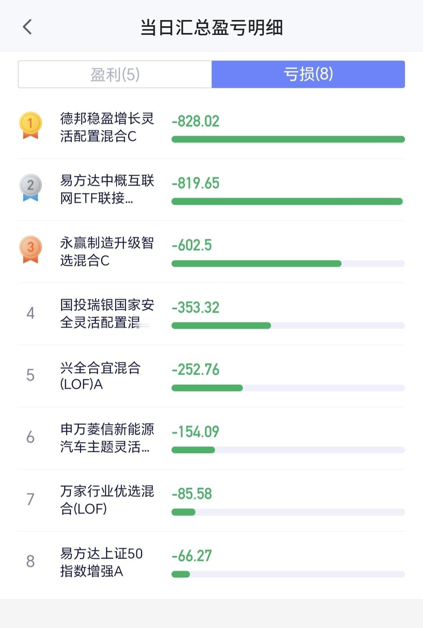Open 国投瑞银国家安全灵活配置 fund
This screenshot has height=628, width=423.
coord(211,314)
